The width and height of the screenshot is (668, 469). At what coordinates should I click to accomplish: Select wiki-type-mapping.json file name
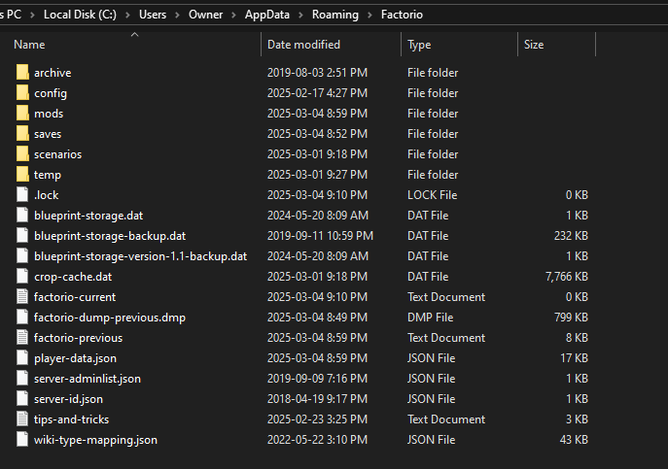coord(95,440)
